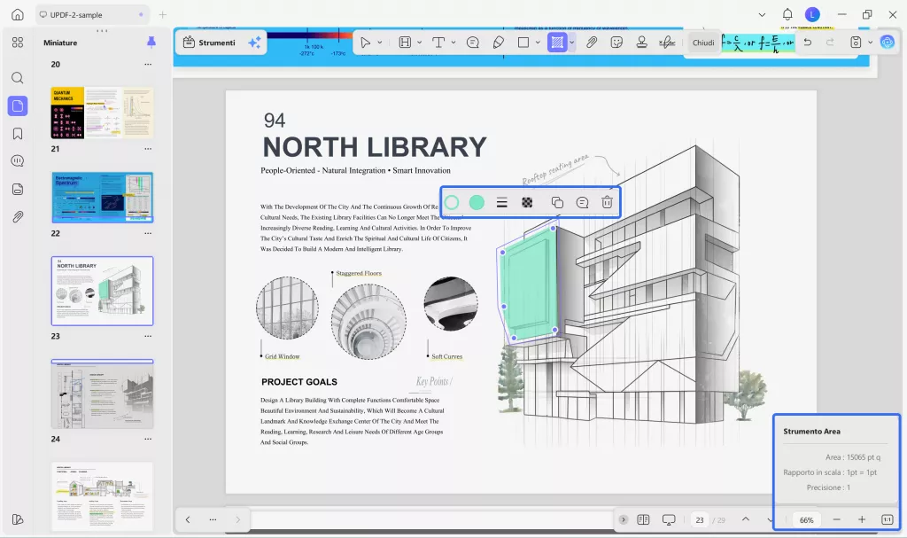The height and width of the screenshot is (538, 907).
Task: Click the solid green fill color swatch
Action: [x=477, y=202]
